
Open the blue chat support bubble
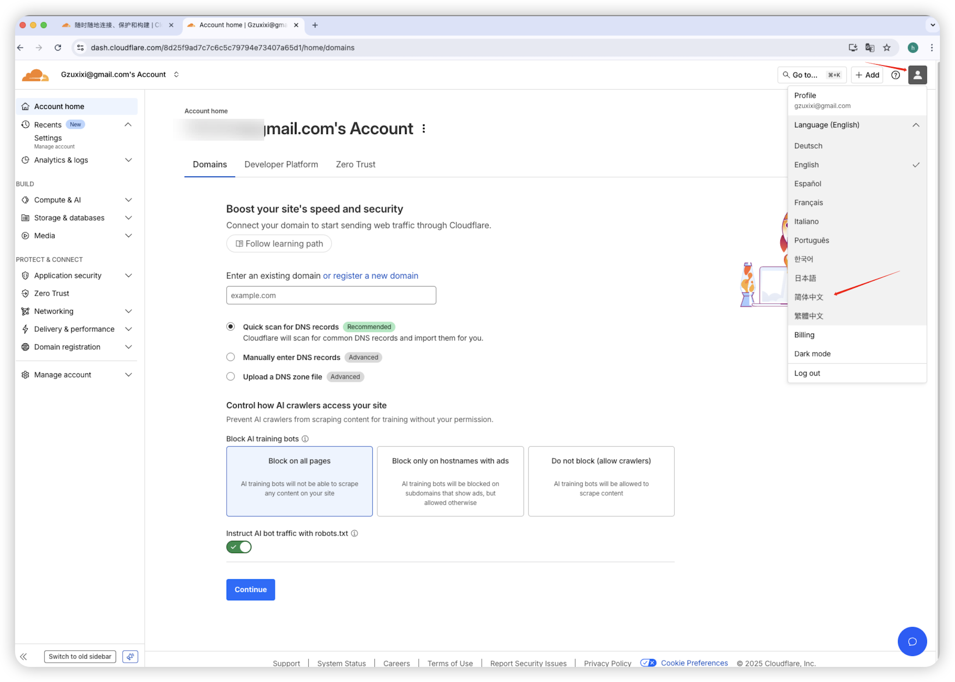[912, 641]
